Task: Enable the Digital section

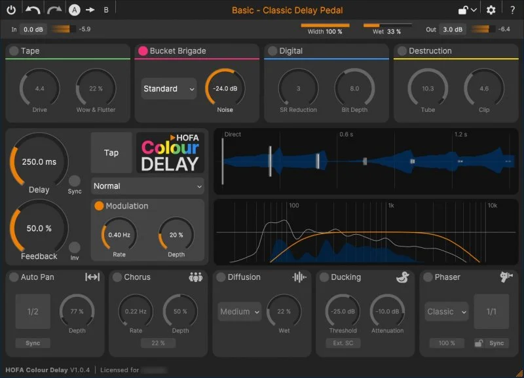Action: tap(272, 51)
